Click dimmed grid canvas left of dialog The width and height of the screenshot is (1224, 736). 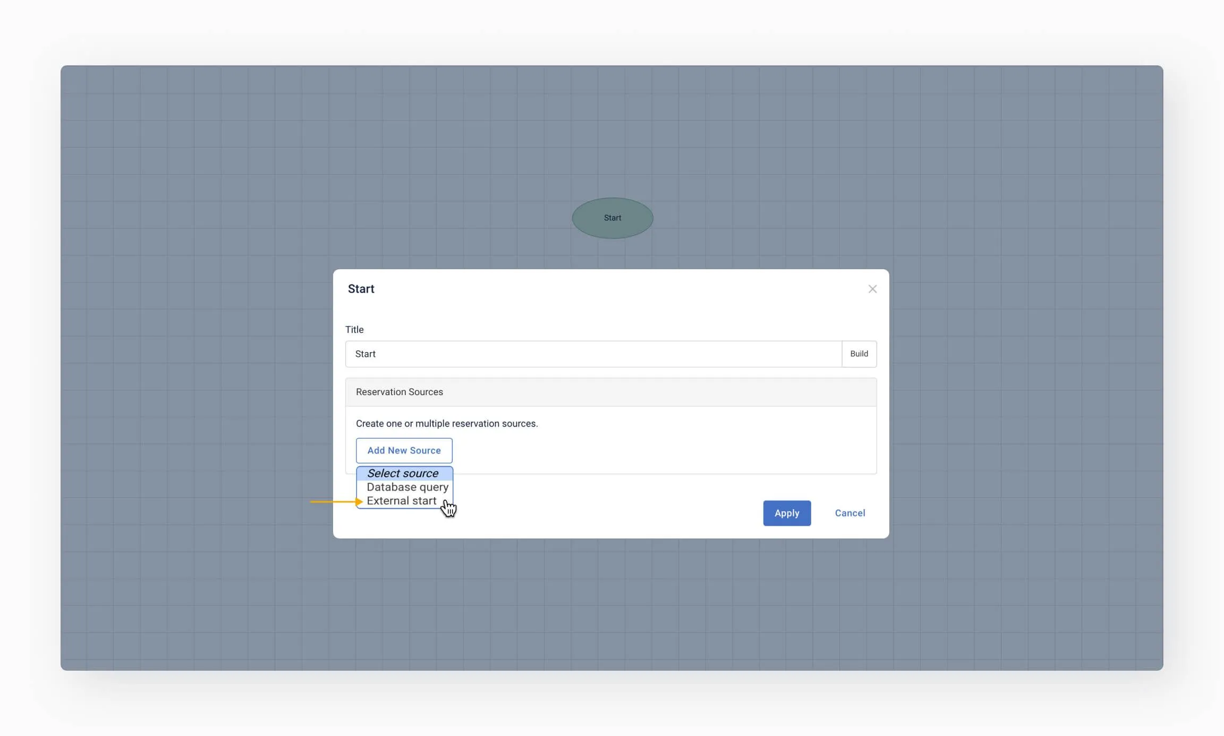click(197, 372)
